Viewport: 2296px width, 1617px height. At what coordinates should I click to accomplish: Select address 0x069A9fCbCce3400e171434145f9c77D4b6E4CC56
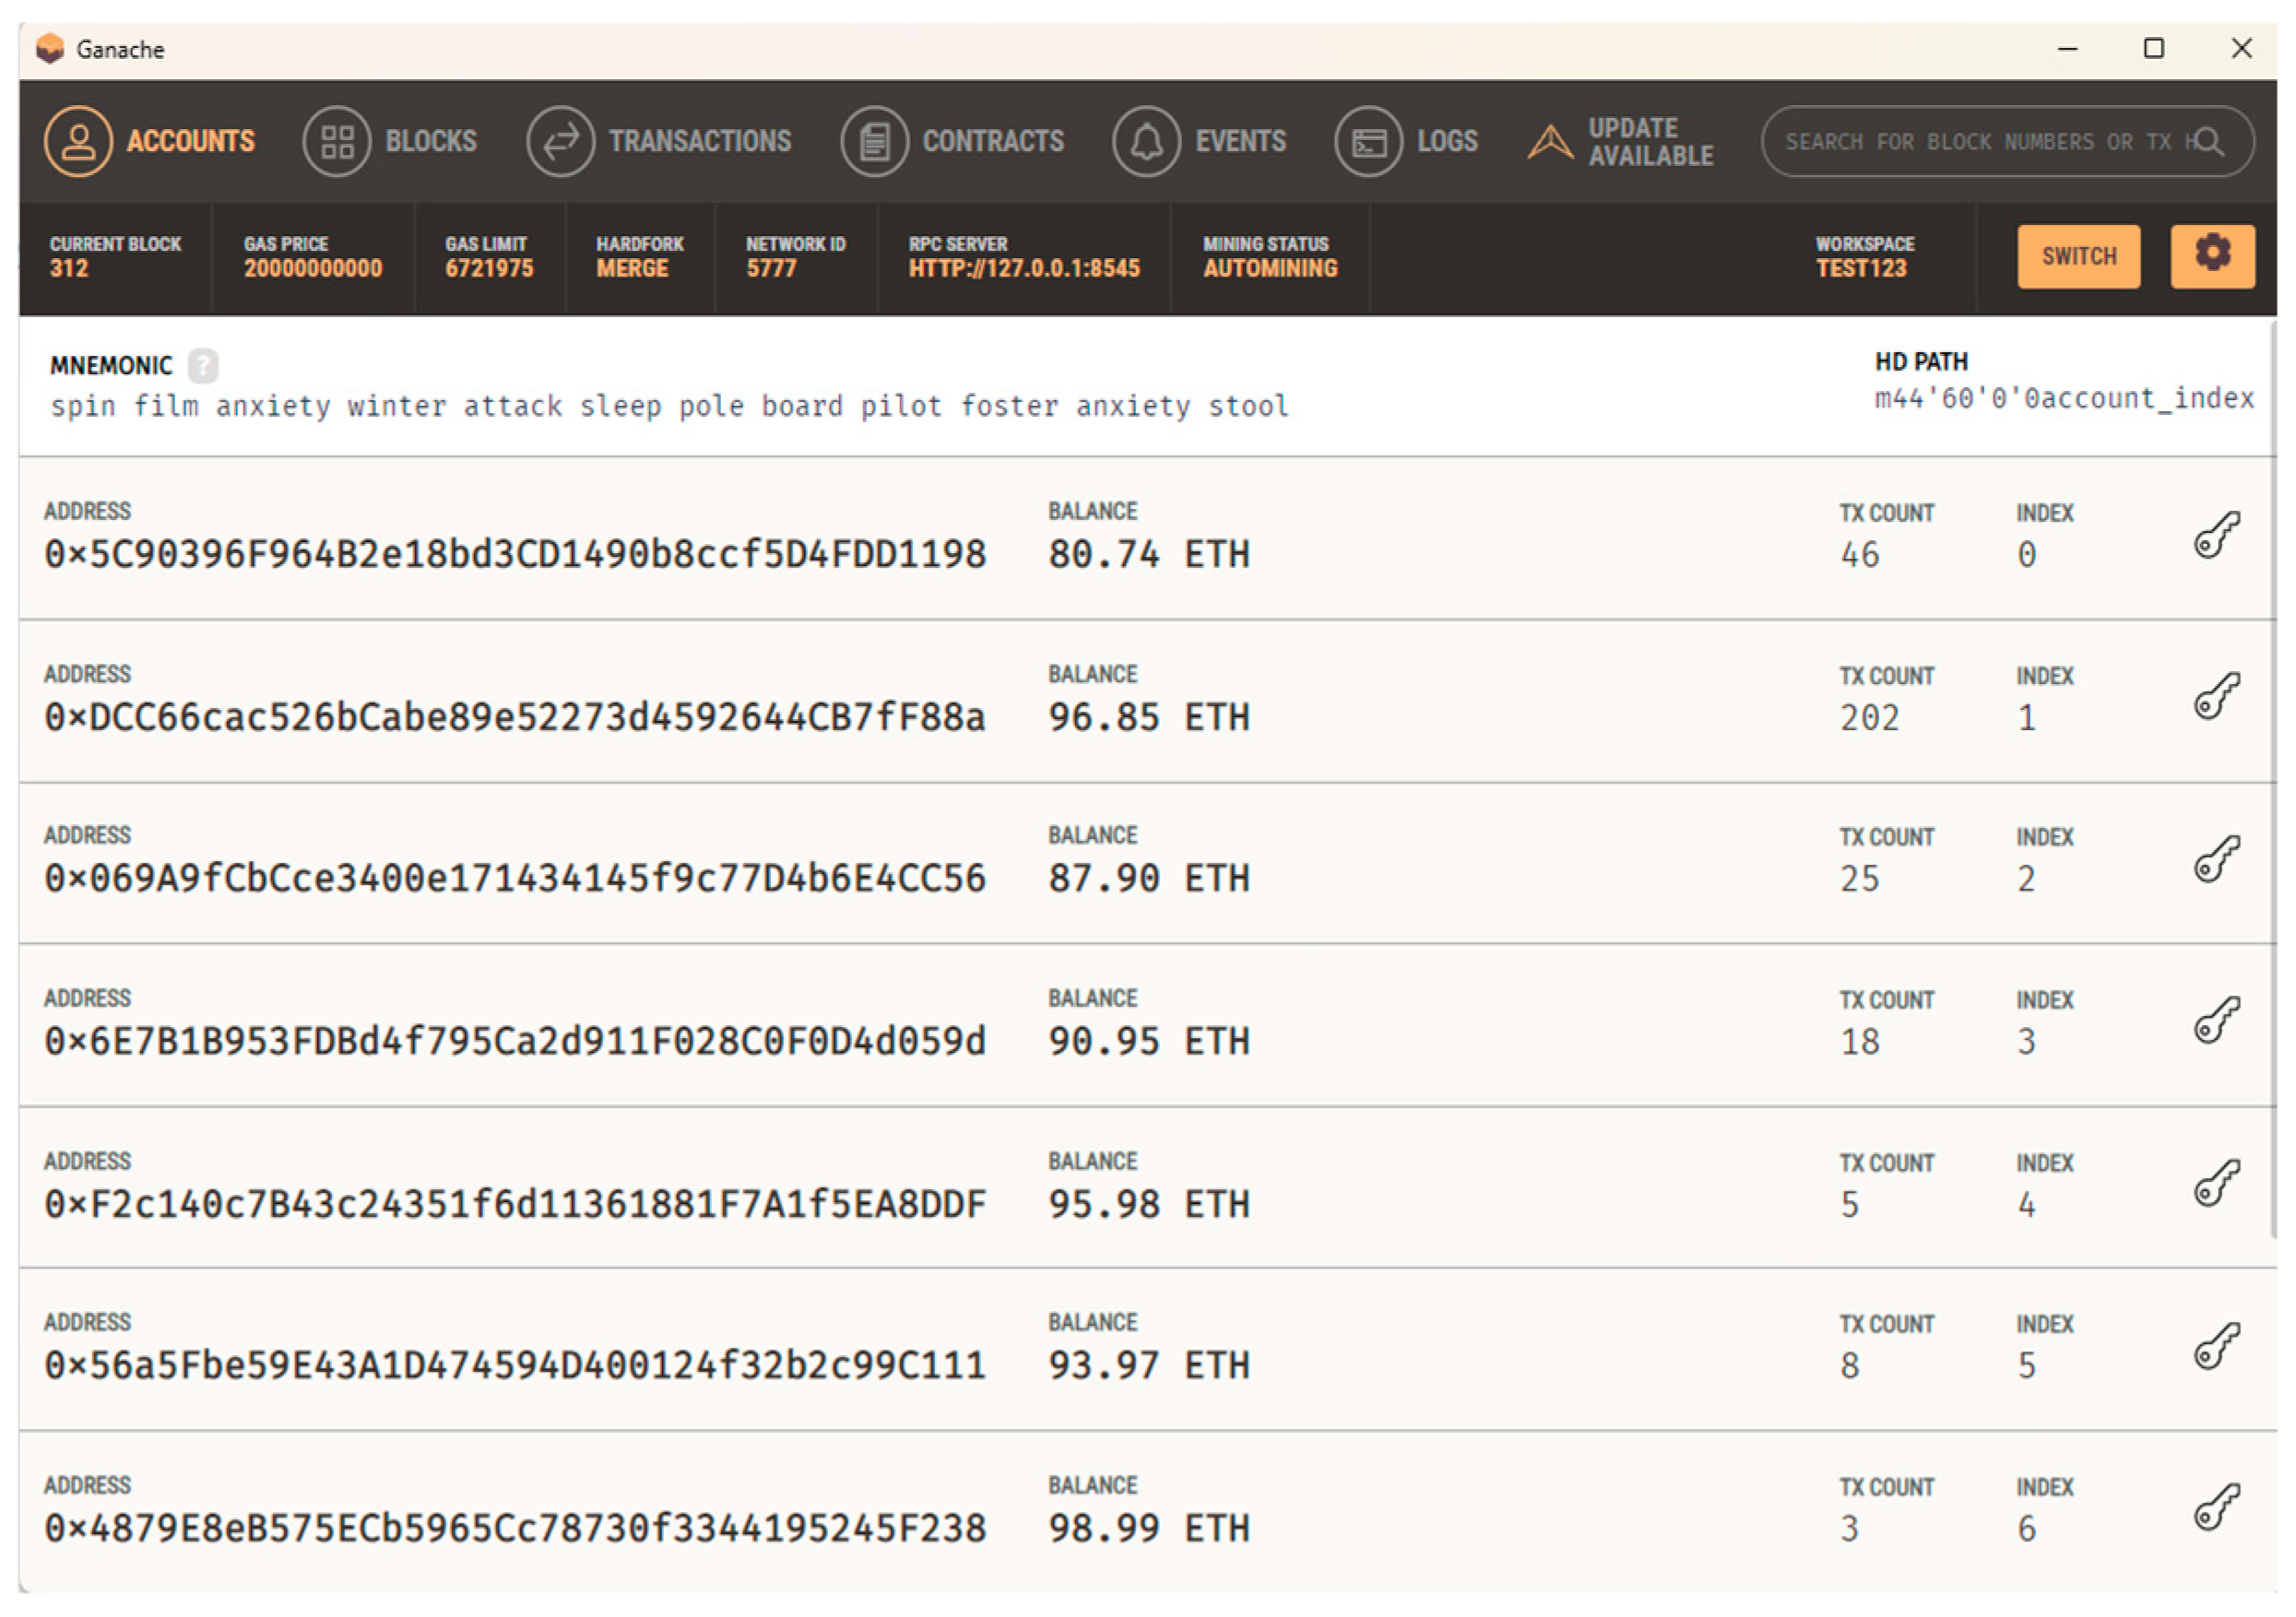point(515,878)
